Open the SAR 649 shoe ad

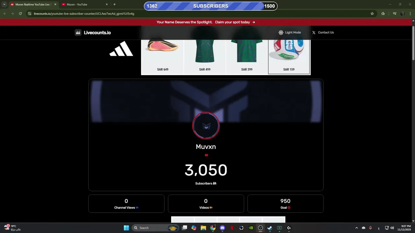[x=162, y=57]
